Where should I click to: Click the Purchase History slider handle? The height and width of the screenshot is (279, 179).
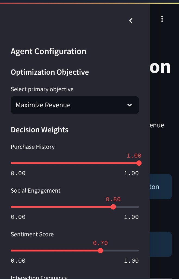tap(139, 163)
